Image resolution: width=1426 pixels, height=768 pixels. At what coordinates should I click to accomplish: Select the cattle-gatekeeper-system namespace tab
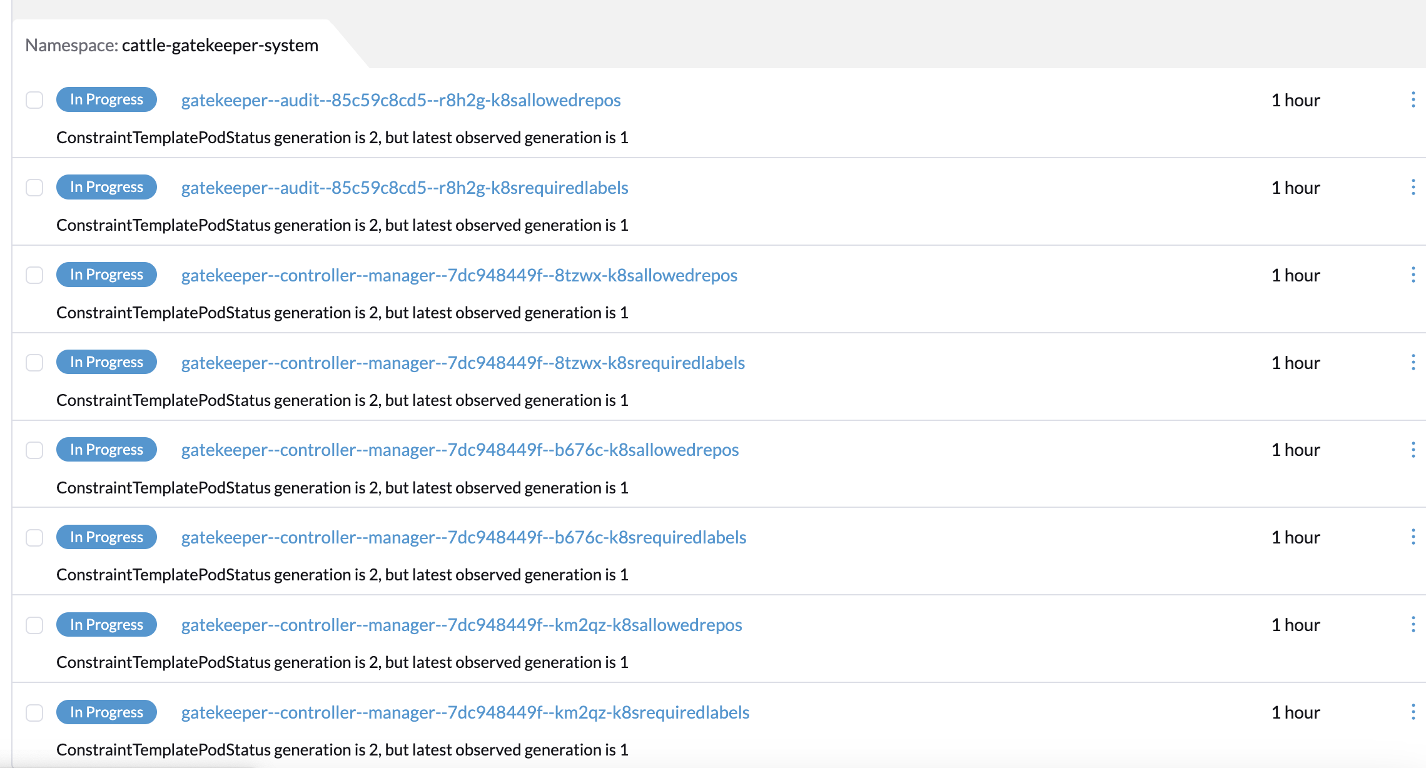pos(172,45)
